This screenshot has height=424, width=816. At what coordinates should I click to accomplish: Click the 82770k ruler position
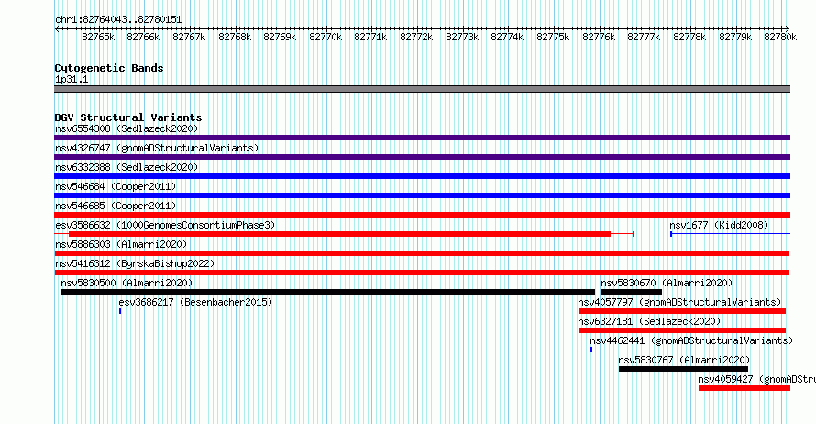[x=325, y=37]
